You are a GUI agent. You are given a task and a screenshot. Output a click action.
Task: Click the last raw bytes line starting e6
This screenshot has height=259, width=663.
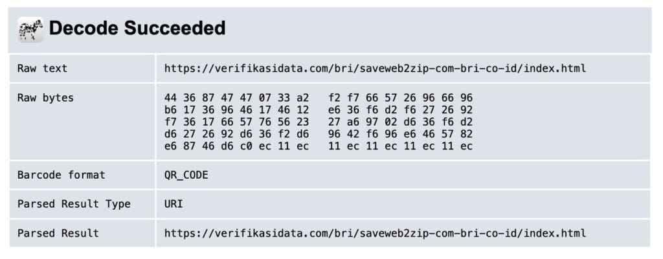[x=319, y=146]
